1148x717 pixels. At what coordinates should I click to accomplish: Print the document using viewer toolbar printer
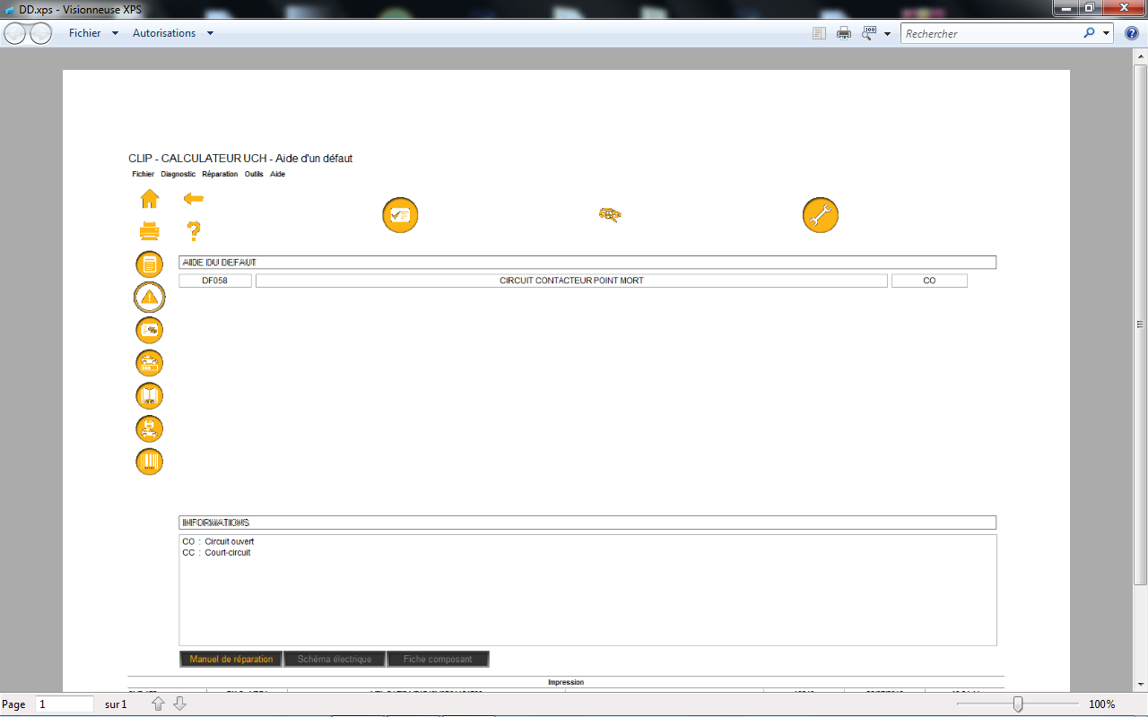(844, 33)
